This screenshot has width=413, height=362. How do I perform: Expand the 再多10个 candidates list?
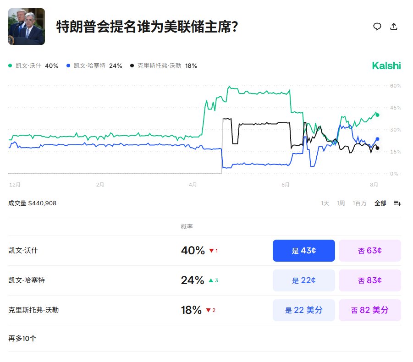pyautogui.click(x=22, y=338)
